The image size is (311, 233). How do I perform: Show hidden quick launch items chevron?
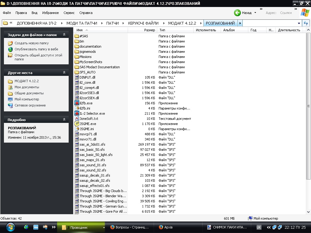53,227
